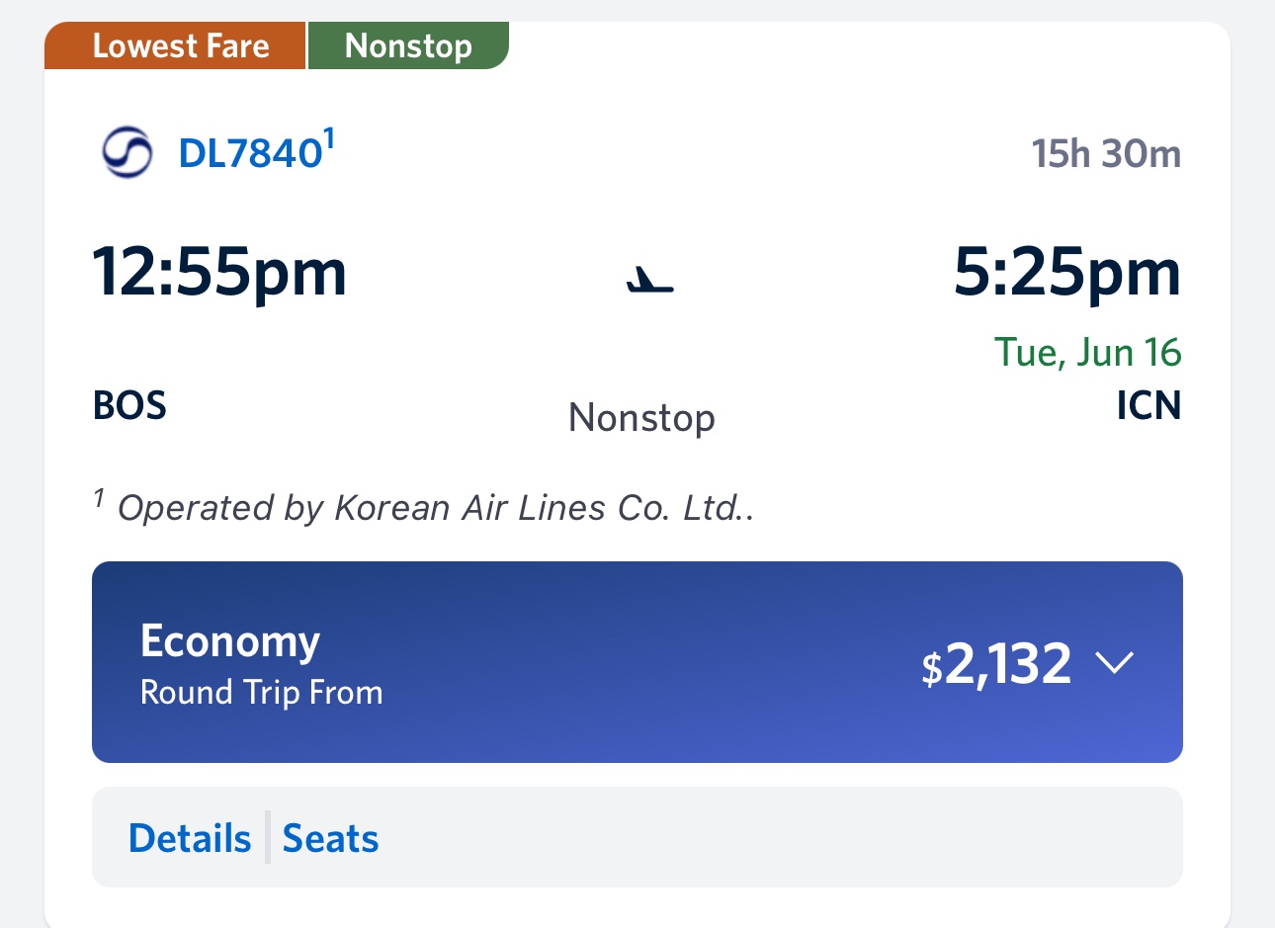Click the Operated by Korean Air Lines footnote

pos(435,507)
